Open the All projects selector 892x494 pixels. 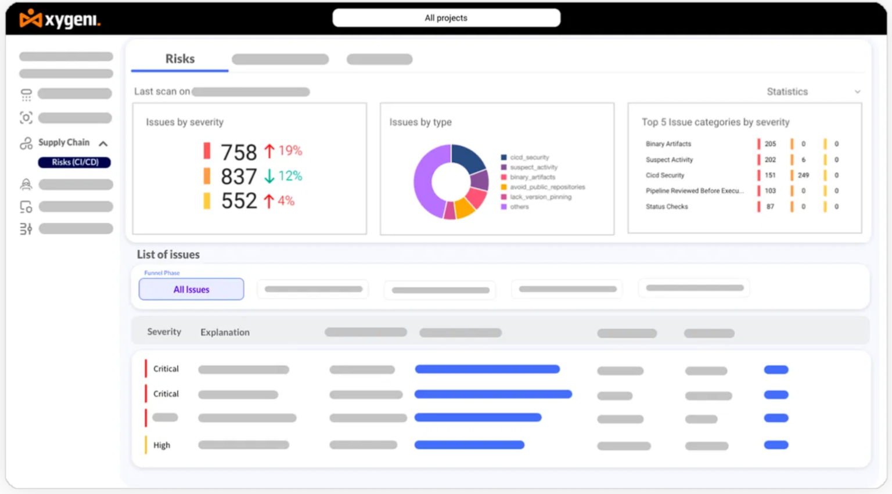pyautogui.click(x=446, y=18)
